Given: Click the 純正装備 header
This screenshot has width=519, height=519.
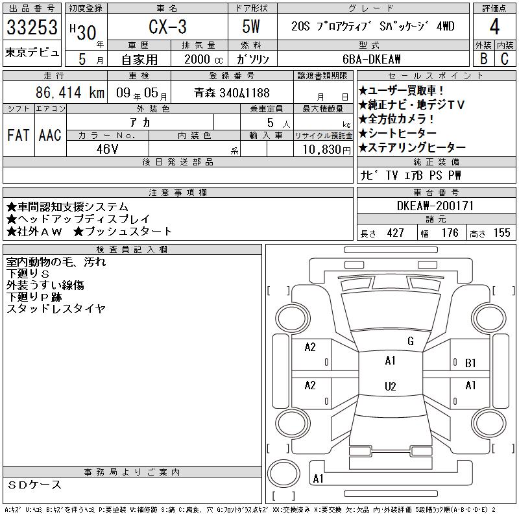Looking at the screenshot, I should (436, 162).
